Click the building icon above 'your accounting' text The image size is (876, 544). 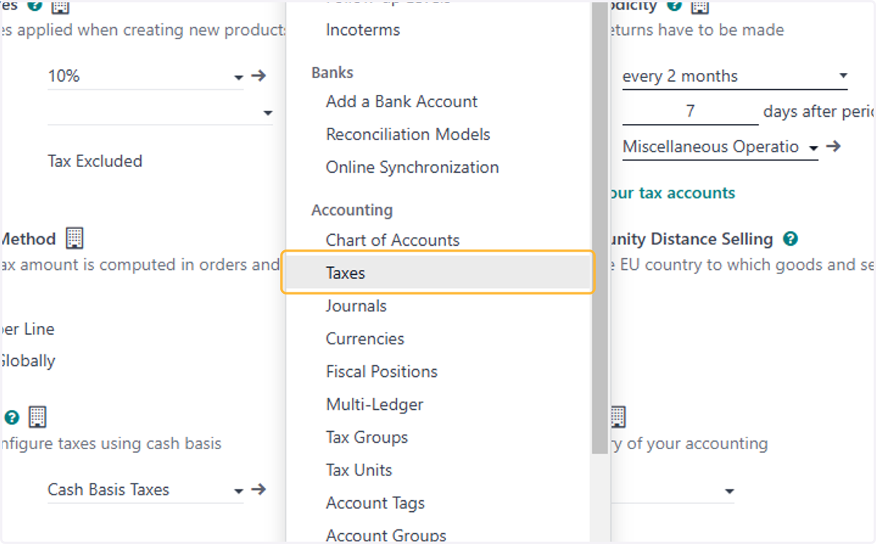point(618,417)
